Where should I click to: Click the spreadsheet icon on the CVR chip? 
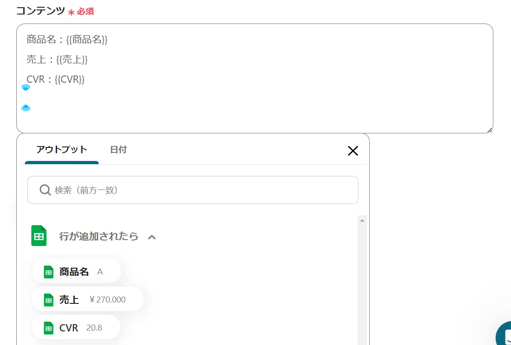tap(48, 328)
